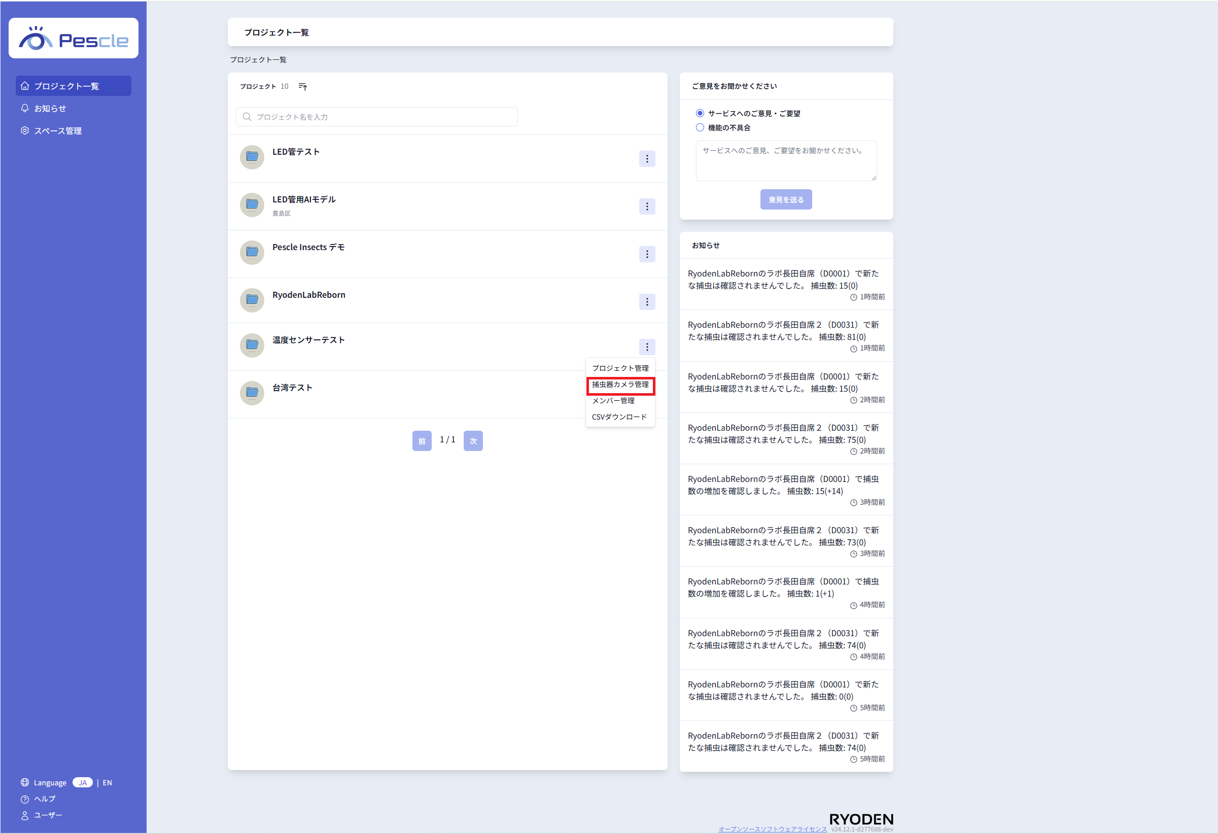Click the 意見を送る button

coord(786,200)
